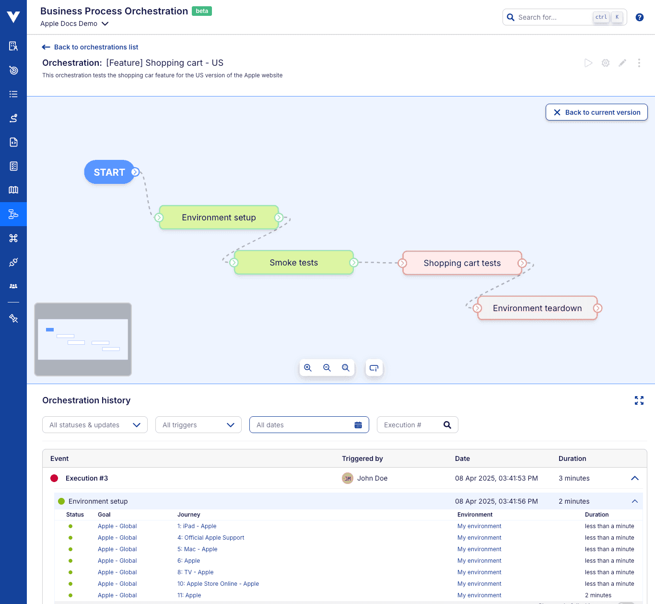Edit orchestration using the pencil icon

622,63
